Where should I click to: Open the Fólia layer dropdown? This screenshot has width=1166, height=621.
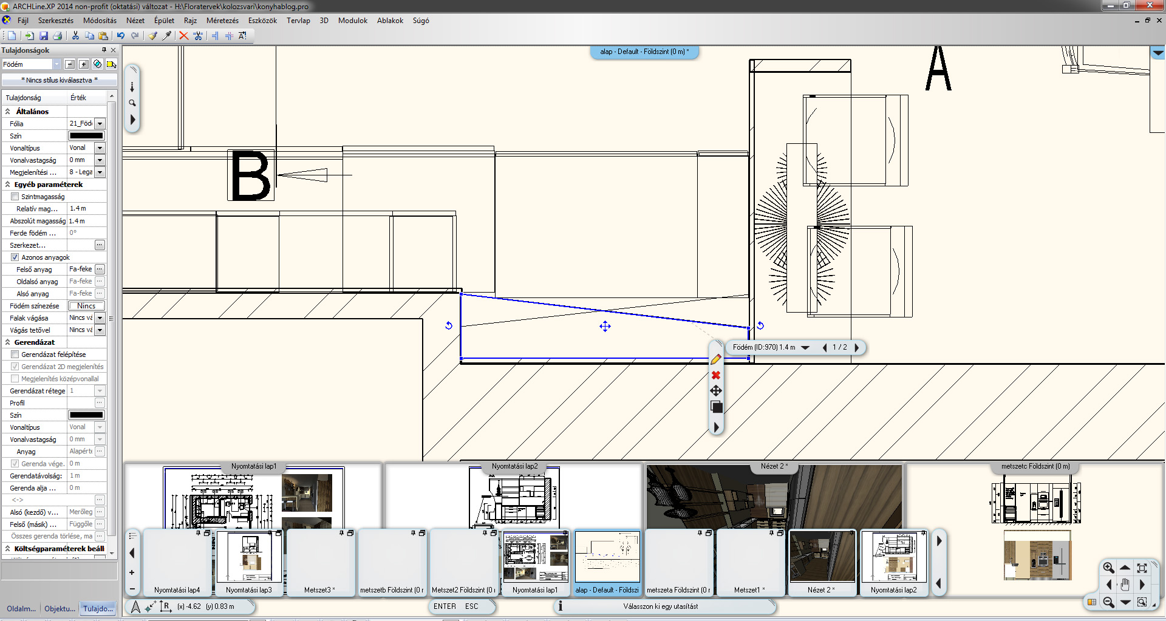pos(100,124)
